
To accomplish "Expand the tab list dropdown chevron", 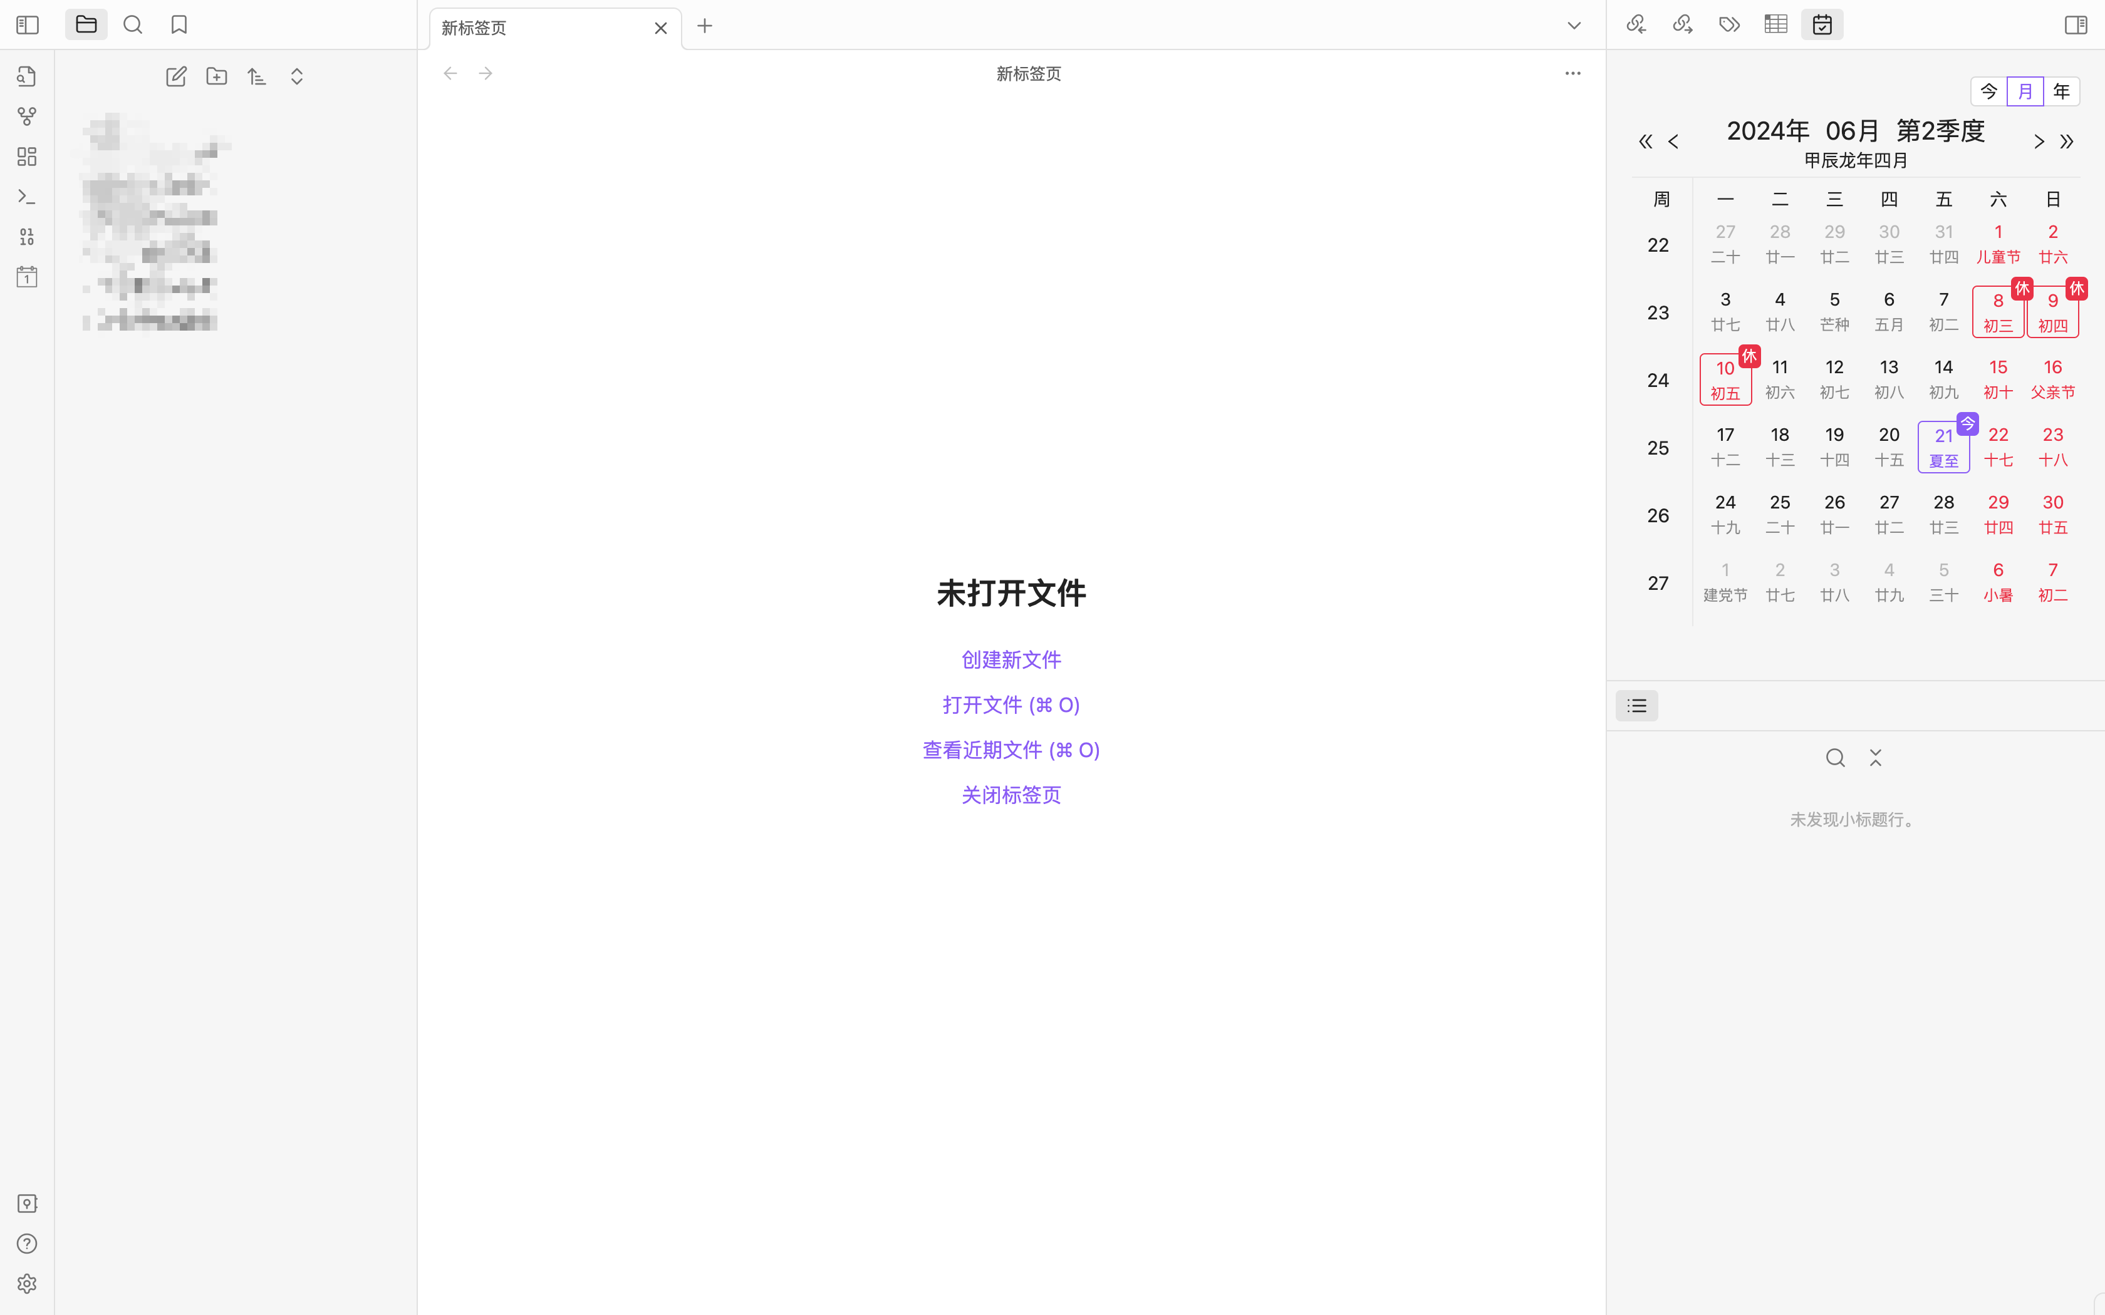I will [1574, 26].
